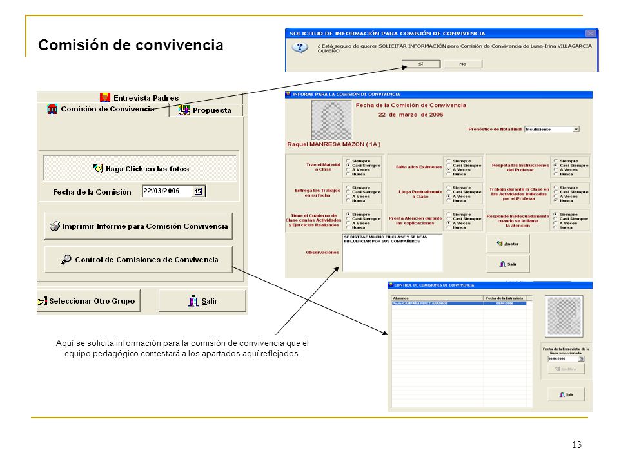The height and width of the screenshot is (464, 619).
Task: Click the printer icon to print the Comisión report
Action: [54, 226]
